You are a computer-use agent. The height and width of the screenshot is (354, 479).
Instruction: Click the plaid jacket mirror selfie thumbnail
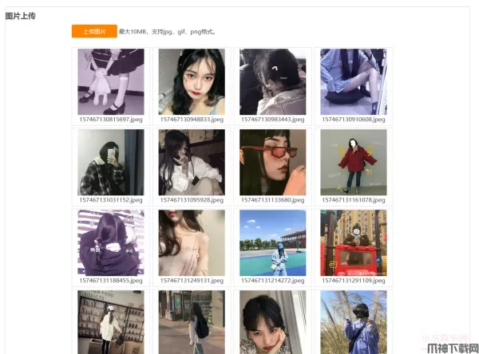point(111,163)
